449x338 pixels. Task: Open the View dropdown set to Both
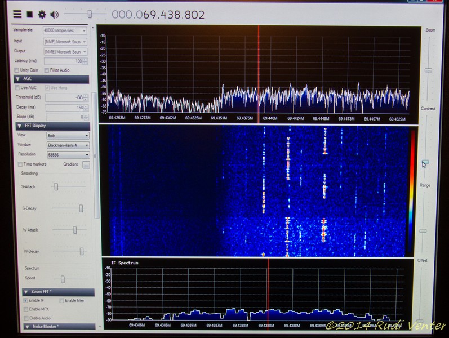(x=68, y=136)
